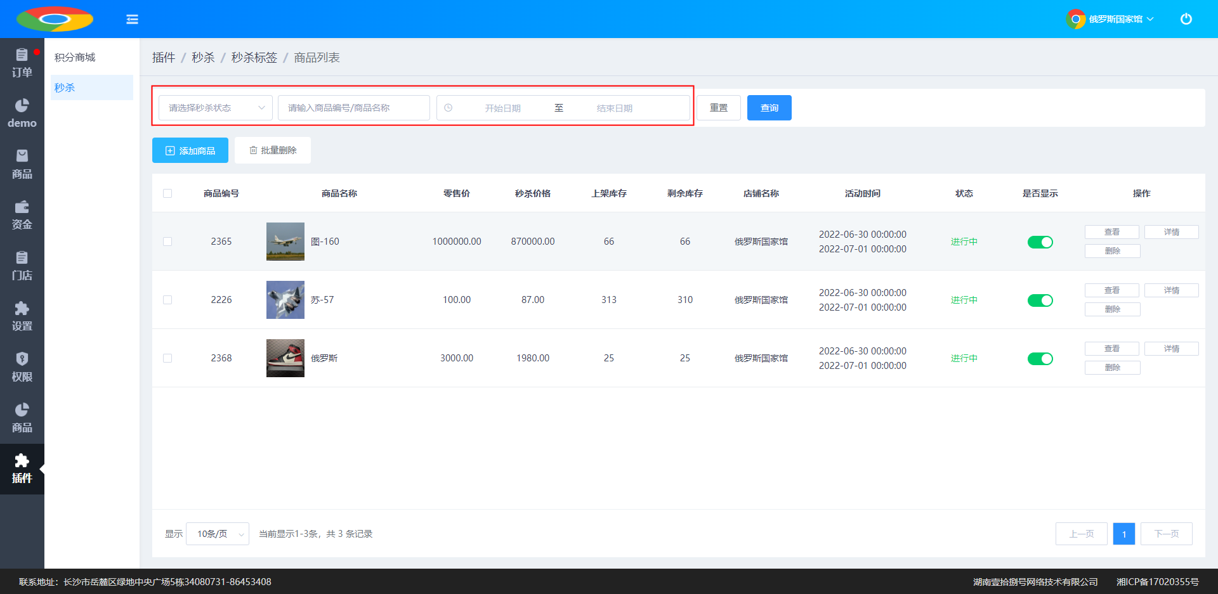Tick the select-all checkbox in table header
The height and width of the screenshot is (594, 1218).
pos(167,193)
